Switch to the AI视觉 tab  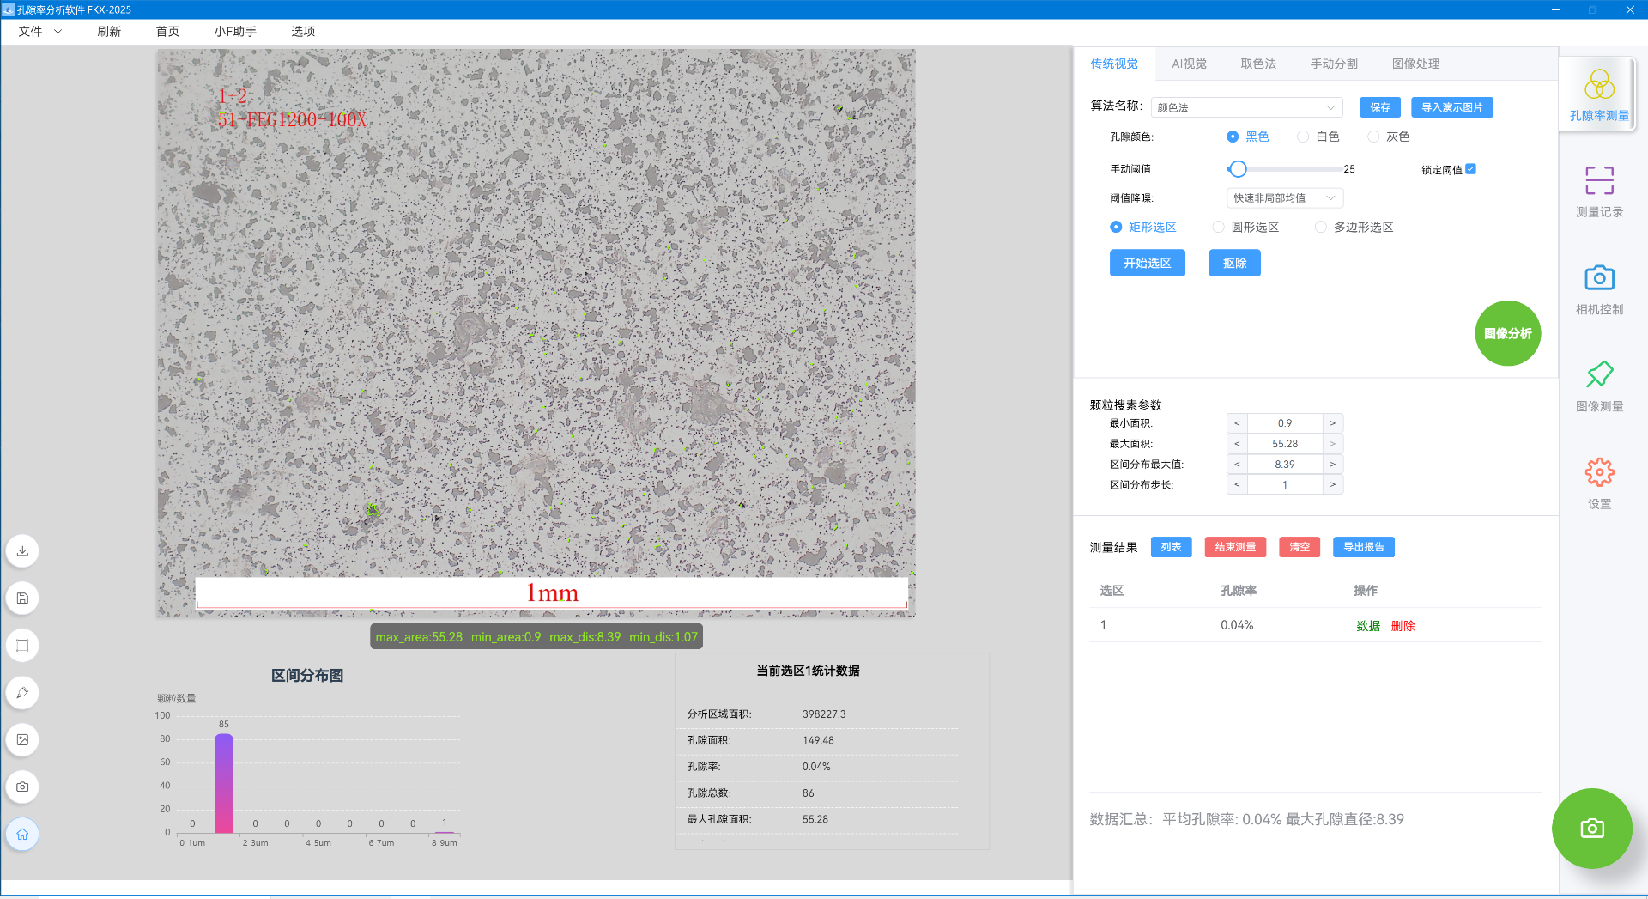(x=1189, y=64)
